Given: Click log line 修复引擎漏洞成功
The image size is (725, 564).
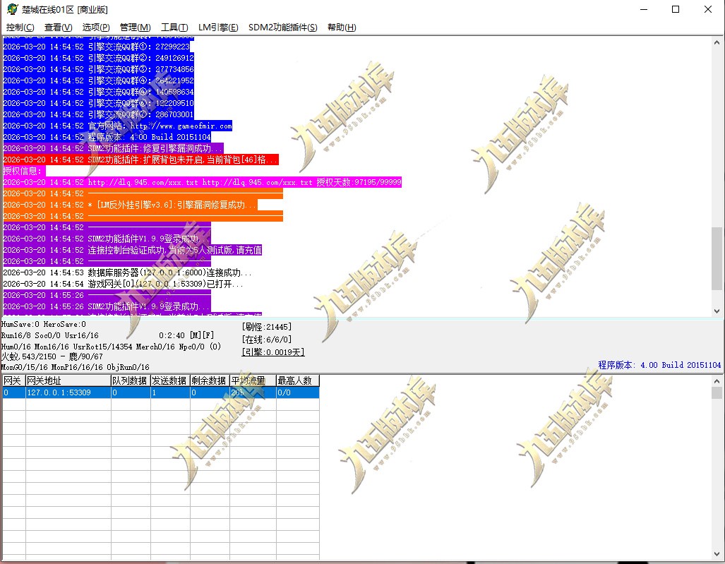Looking at the screenshot, I should (x=113, y=148).
